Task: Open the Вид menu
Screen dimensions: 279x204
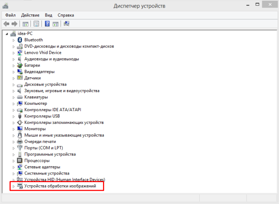Action: [x=48, y=15]
